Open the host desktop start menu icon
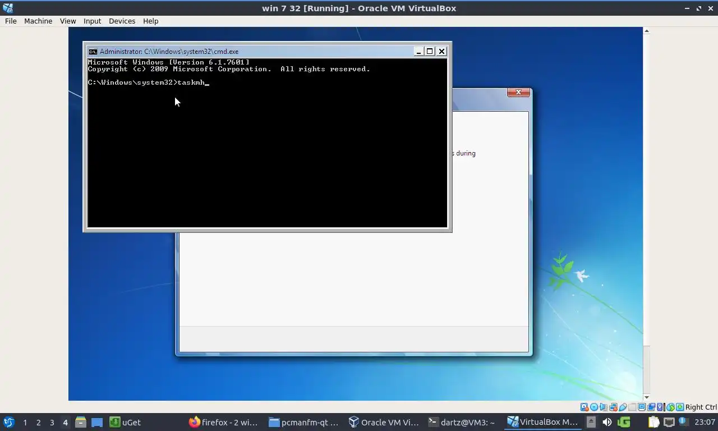 point(8,422)
